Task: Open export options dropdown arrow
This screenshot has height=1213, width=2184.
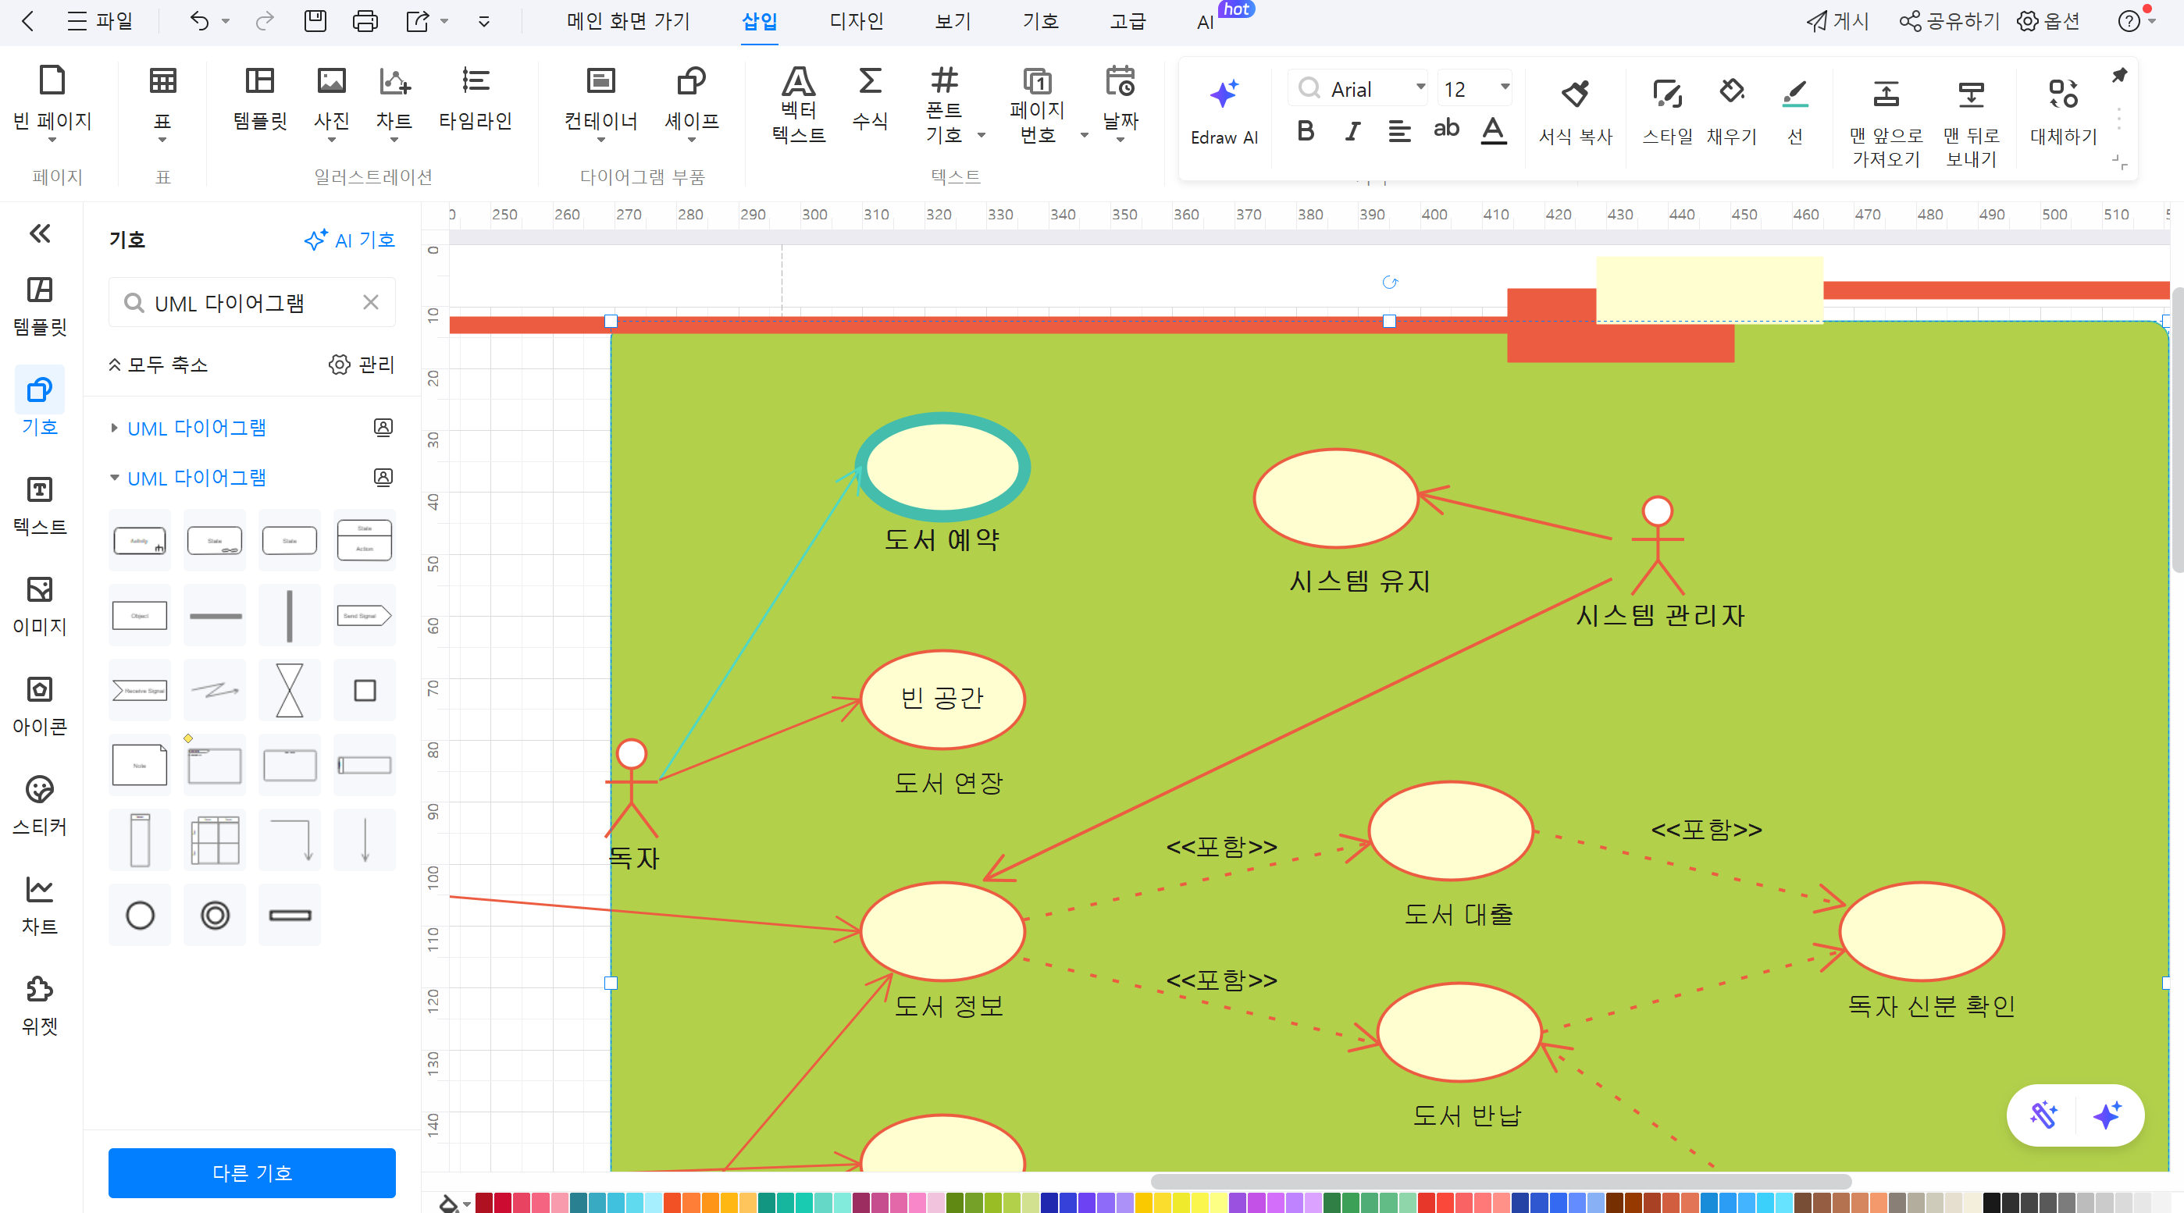Action: [444, 21]
